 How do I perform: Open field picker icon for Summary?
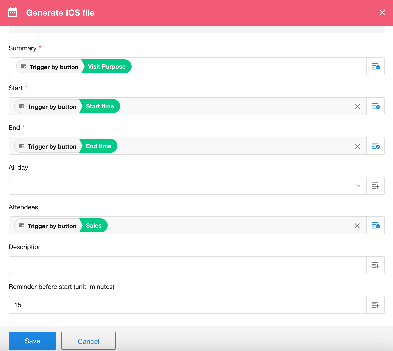tap(375, 67)
